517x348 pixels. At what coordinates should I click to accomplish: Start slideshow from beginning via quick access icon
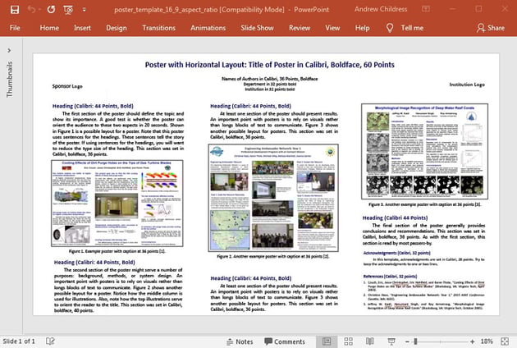(x=67, y=10)
